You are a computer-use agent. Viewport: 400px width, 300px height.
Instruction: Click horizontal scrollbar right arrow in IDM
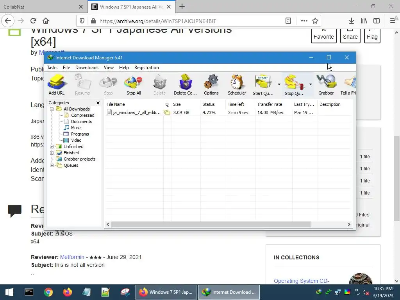pyautogui.click(x=349, y=225)
